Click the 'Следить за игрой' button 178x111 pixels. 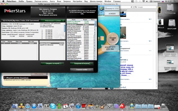(52, 64)
